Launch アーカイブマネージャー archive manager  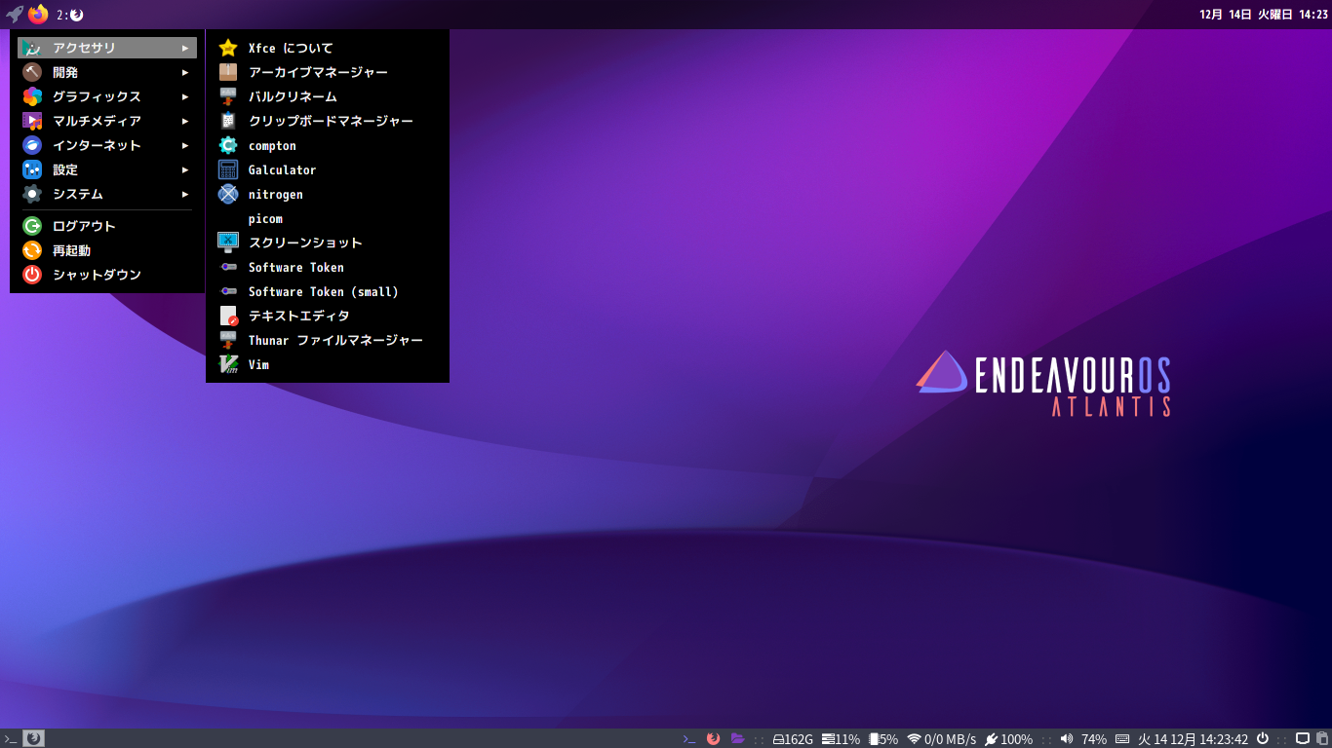click(x=328, y=72)
